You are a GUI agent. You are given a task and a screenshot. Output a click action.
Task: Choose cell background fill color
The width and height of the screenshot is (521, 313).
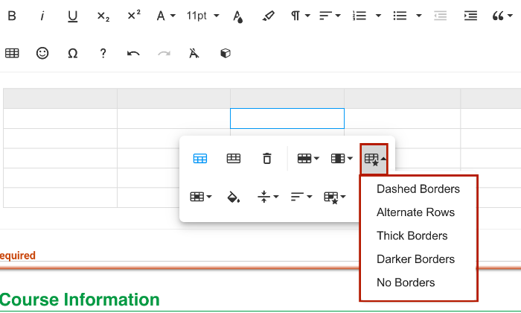pyautogui.click(x=233, y=197)
